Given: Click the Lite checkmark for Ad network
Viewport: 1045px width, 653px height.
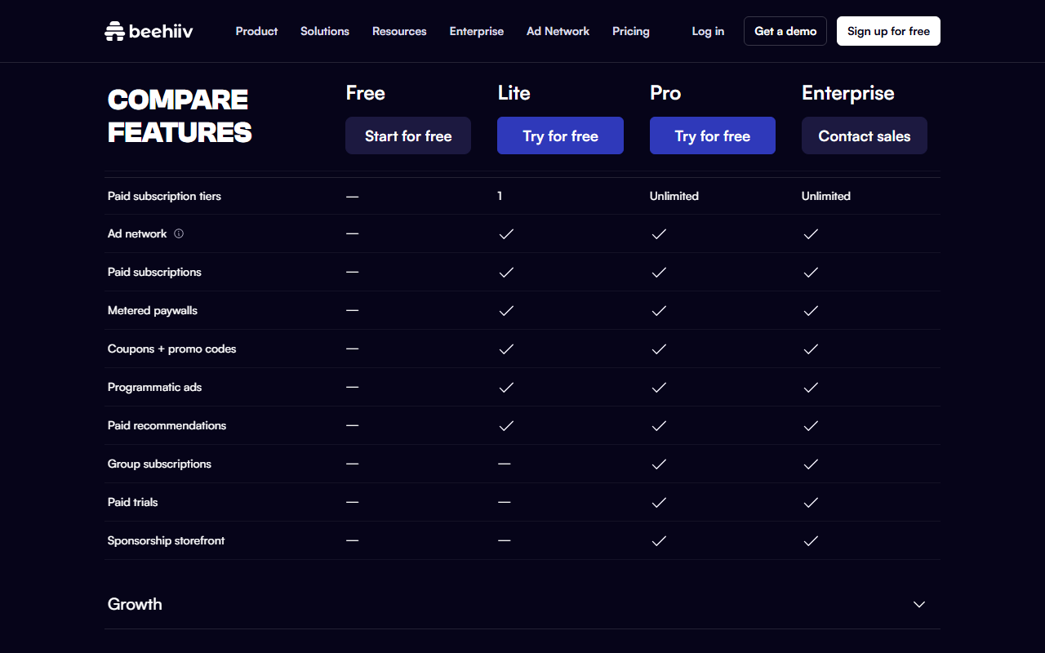Looking at the screenshot, I should pos(506,233).
